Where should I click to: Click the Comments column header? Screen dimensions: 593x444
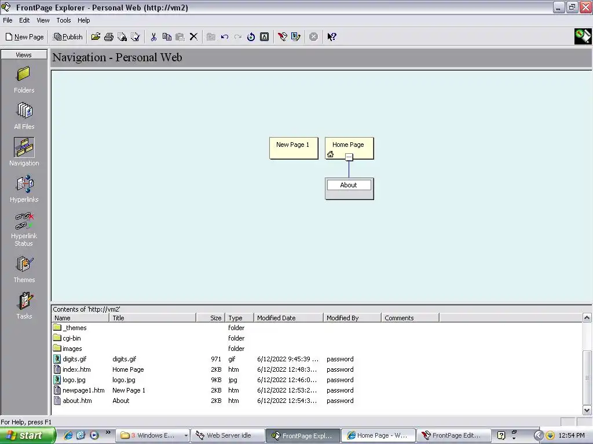(411, 318)
